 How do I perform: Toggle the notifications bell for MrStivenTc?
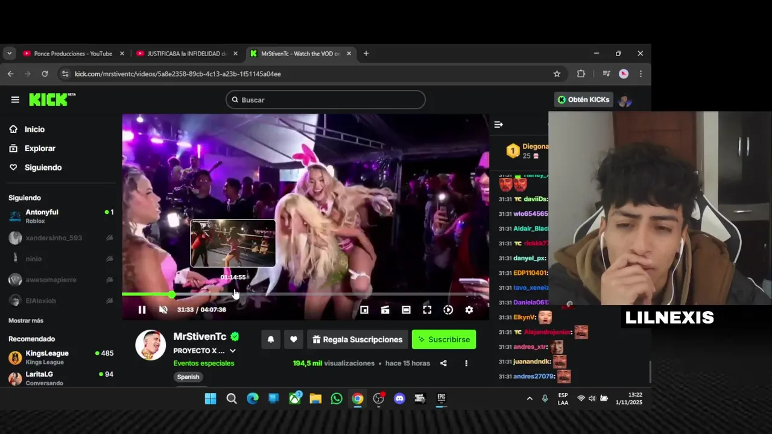pyautogui.click(x=271, y=339)
